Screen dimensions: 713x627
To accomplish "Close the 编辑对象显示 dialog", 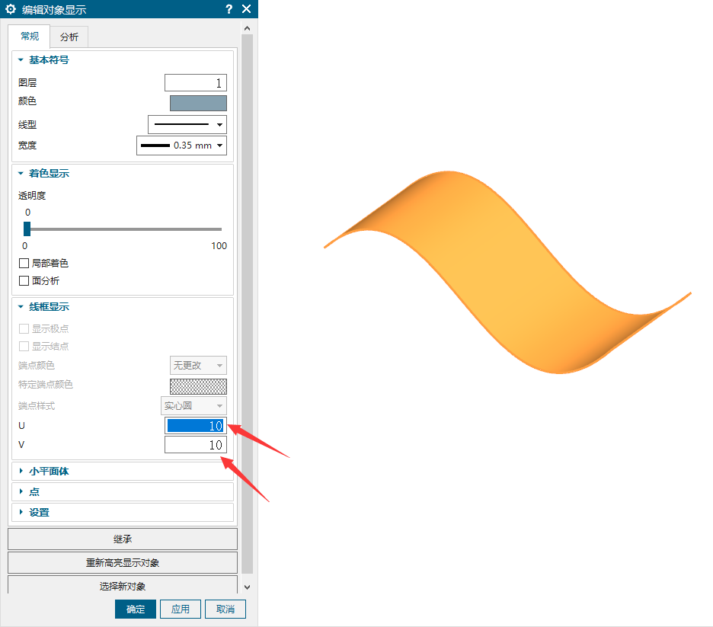I will 246,9.
